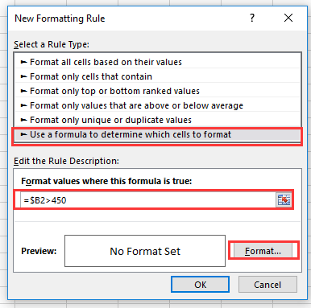Select 'Format only unique or duplicate values'

157,120
